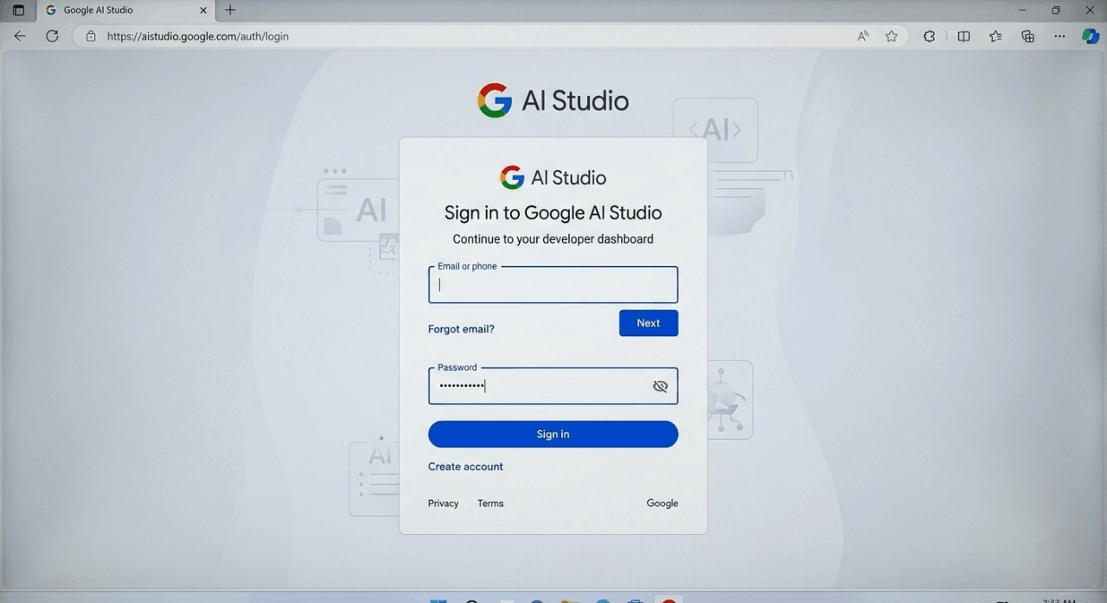Open split screen view
1107x603 pixels.
click(963, 36)
